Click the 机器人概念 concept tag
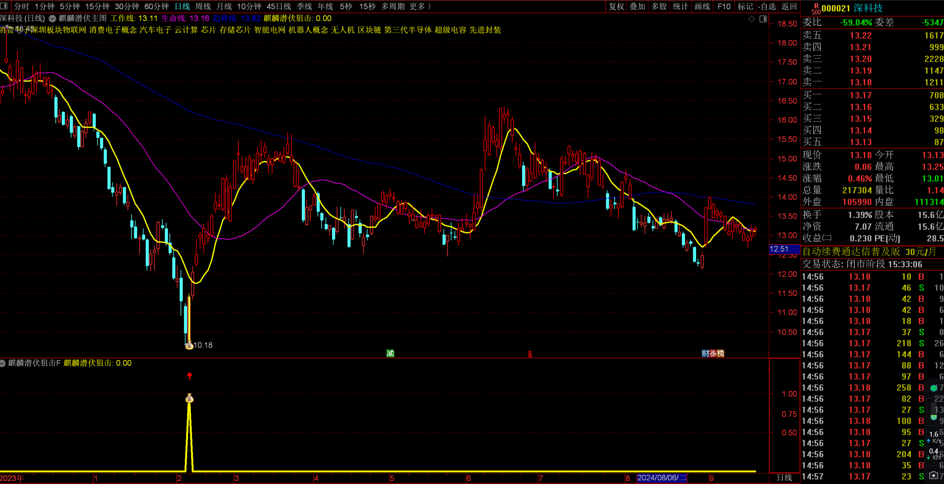Image resolution: width=944 pixels, height=484 pixels. [308, 30]
